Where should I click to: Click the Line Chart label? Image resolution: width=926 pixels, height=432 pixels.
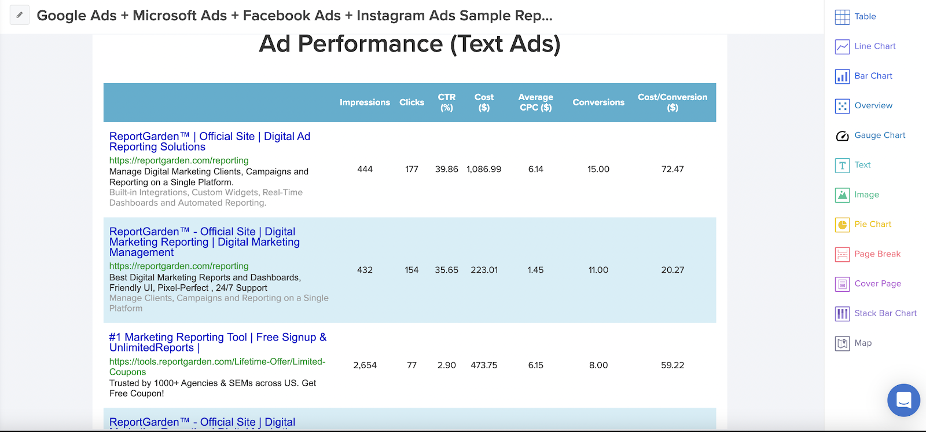tap(875, 46)
